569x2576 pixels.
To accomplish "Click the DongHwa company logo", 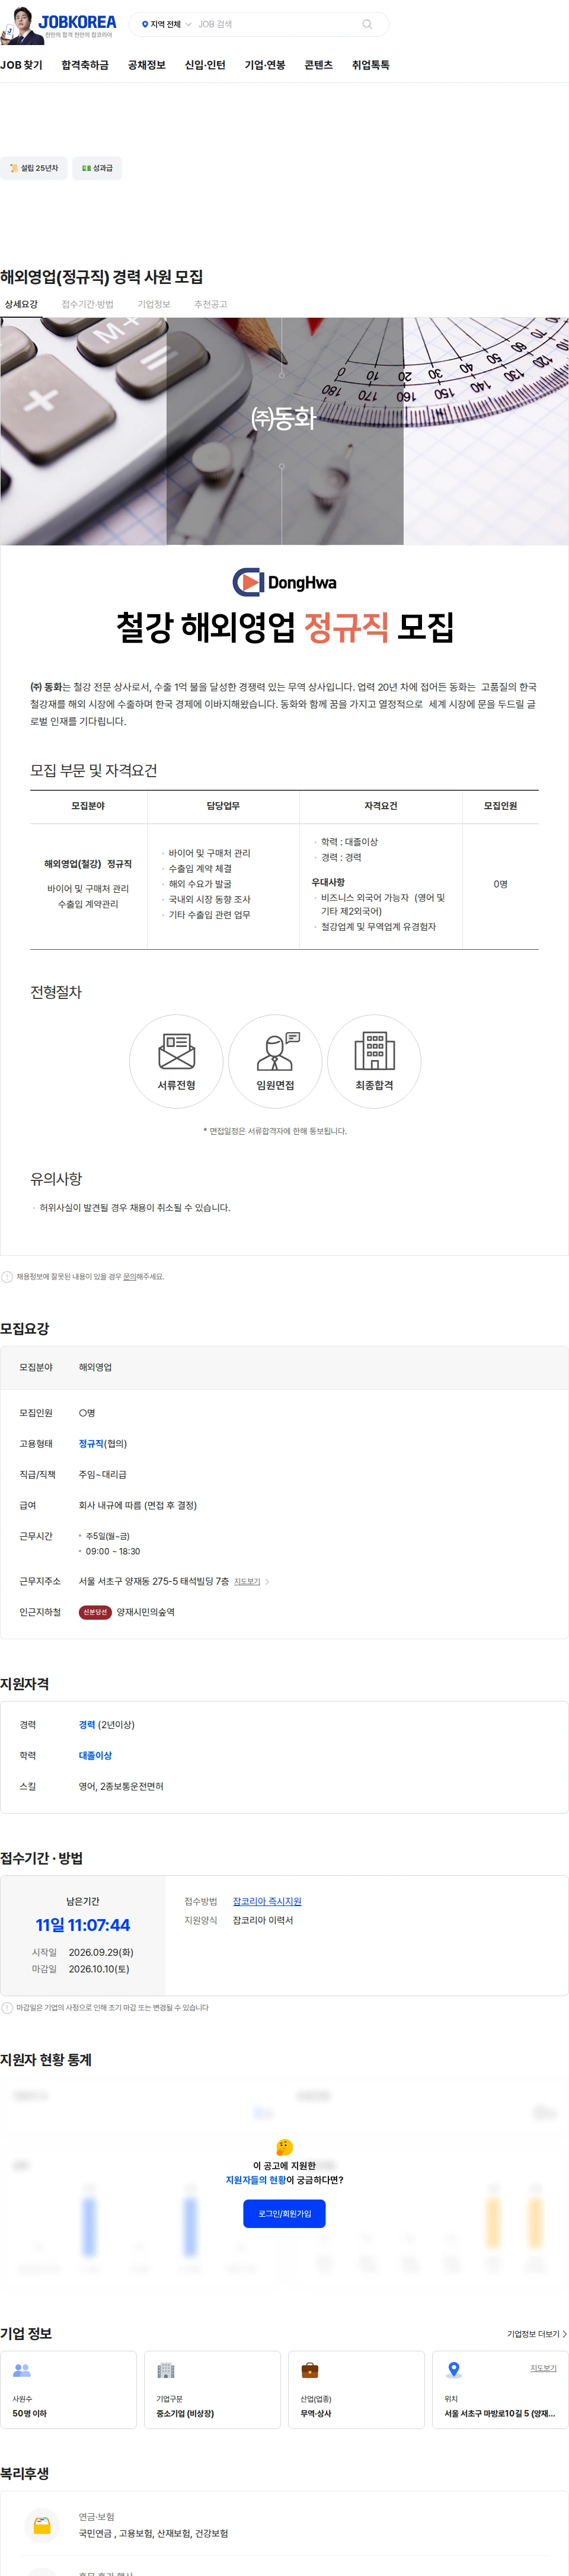I will (284, 582).
